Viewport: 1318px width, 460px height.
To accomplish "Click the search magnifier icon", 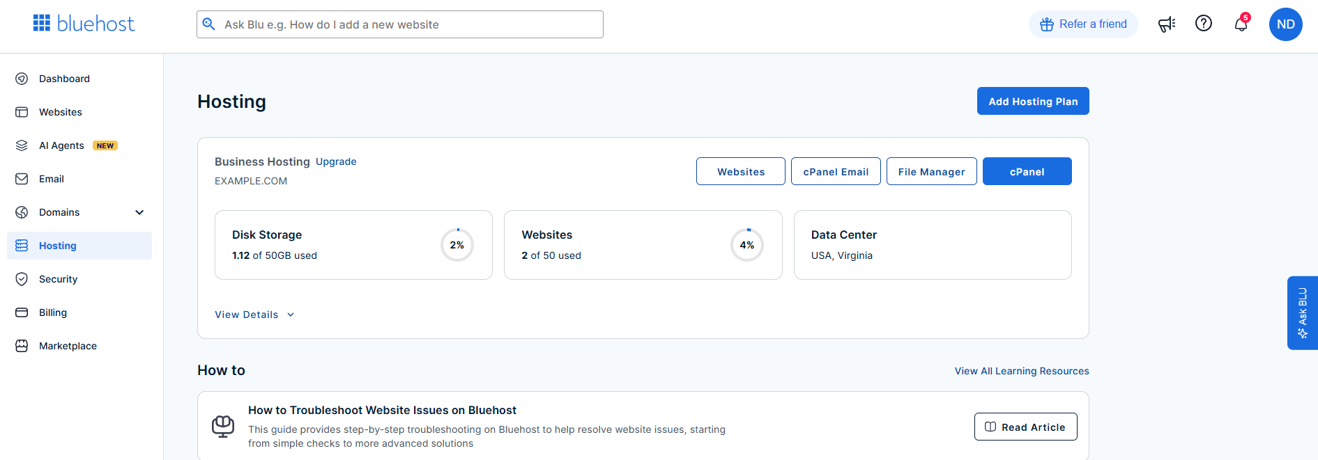I will point(208,24).
